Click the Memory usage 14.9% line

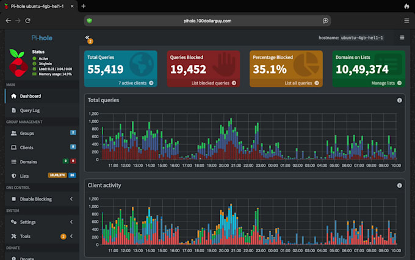[x=55, y=74]
